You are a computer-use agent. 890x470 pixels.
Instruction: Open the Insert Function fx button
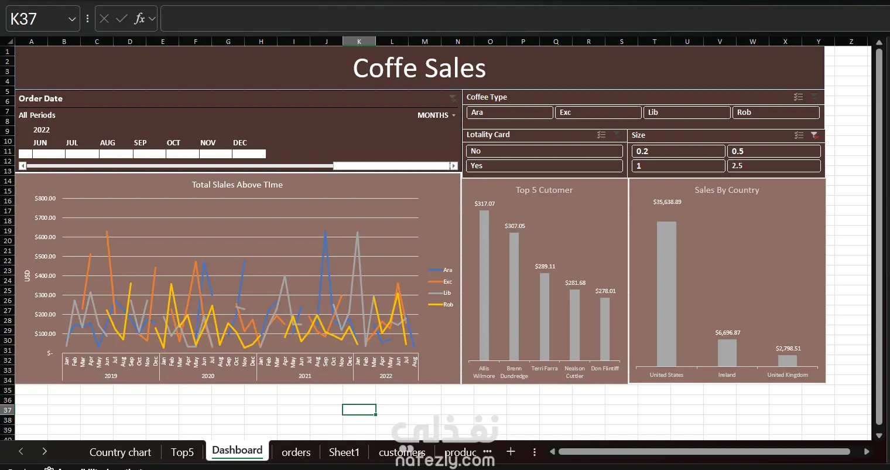click(139, 19)
